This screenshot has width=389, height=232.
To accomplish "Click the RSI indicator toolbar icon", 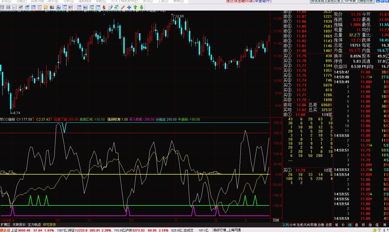I will coord(85,7).
